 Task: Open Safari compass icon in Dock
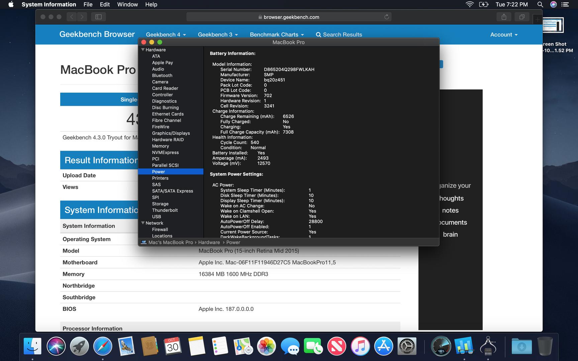pyautogui.click(x=103, y=346)
